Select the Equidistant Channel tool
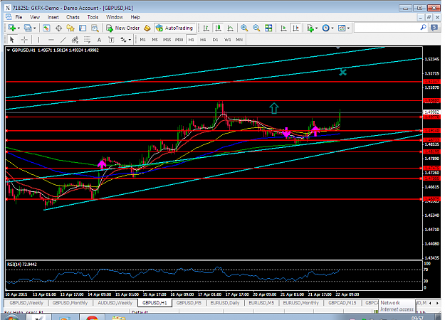 coord(75,40)
